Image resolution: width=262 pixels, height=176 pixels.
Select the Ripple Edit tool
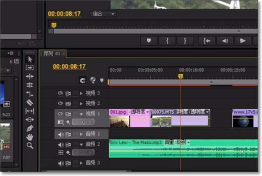click(x=30, y=77)
